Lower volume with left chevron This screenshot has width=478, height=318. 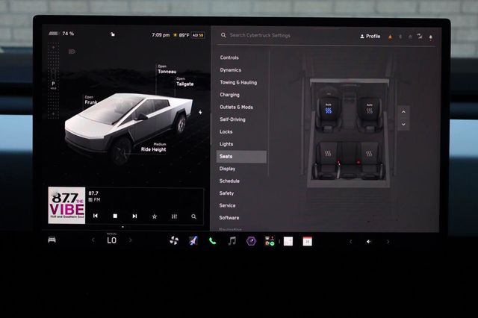coord(350,242)
